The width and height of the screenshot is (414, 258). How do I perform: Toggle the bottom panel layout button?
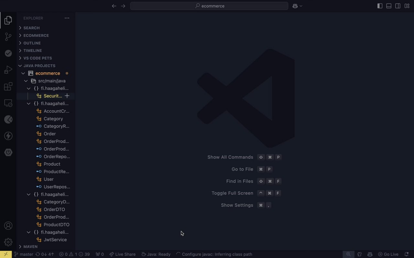point(389,6)
